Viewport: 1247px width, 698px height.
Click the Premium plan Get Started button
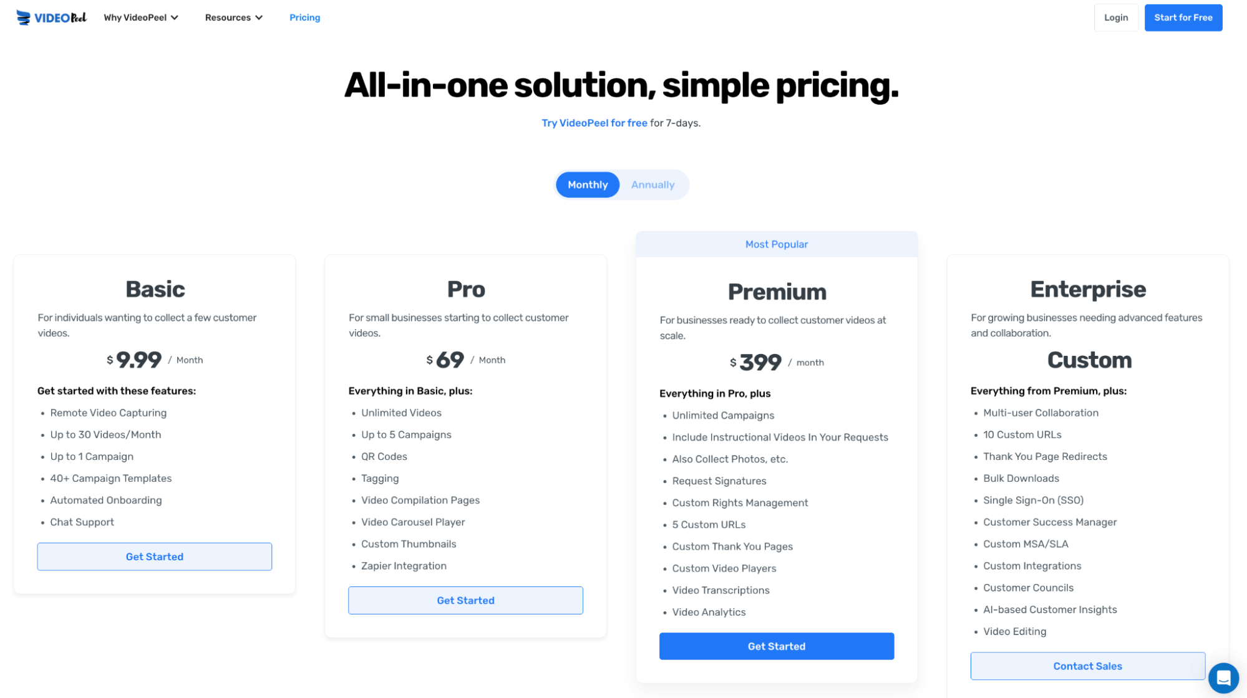777,646
